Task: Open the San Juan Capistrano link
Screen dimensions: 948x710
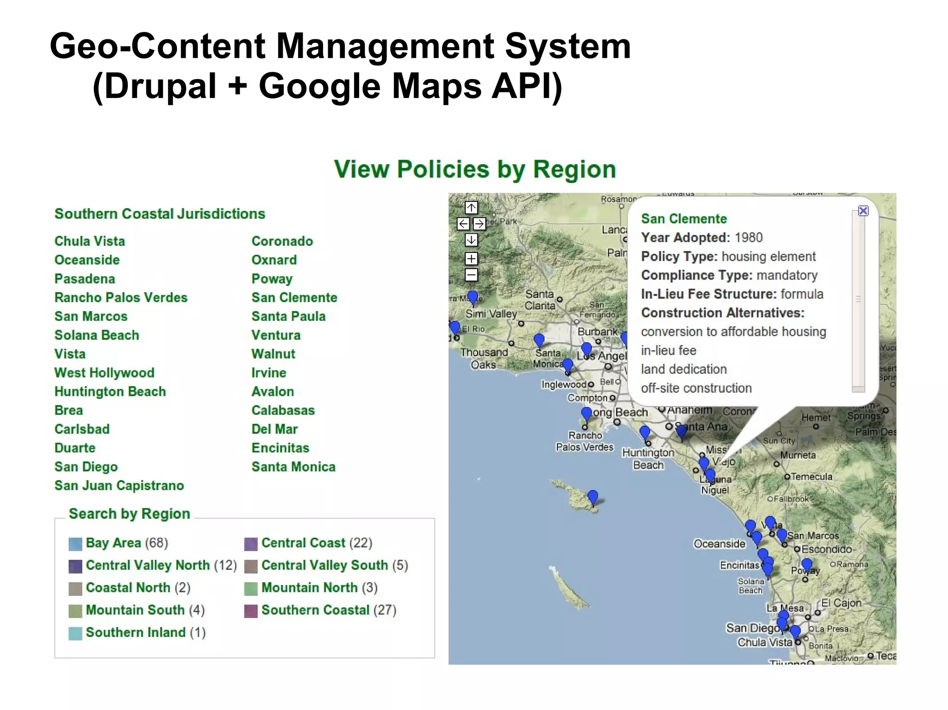Action: click(x=119, y=486)
